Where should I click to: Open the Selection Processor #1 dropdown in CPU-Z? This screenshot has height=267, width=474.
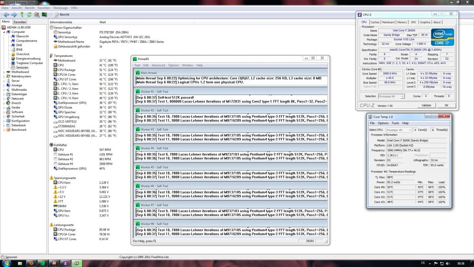click(392, 96)
